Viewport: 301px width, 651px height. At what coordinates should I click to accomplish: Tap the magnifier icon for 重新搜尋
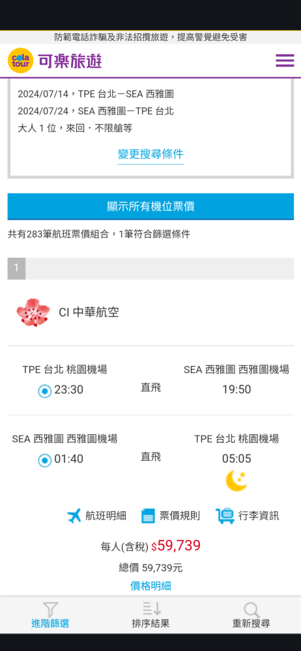point(251,609)
